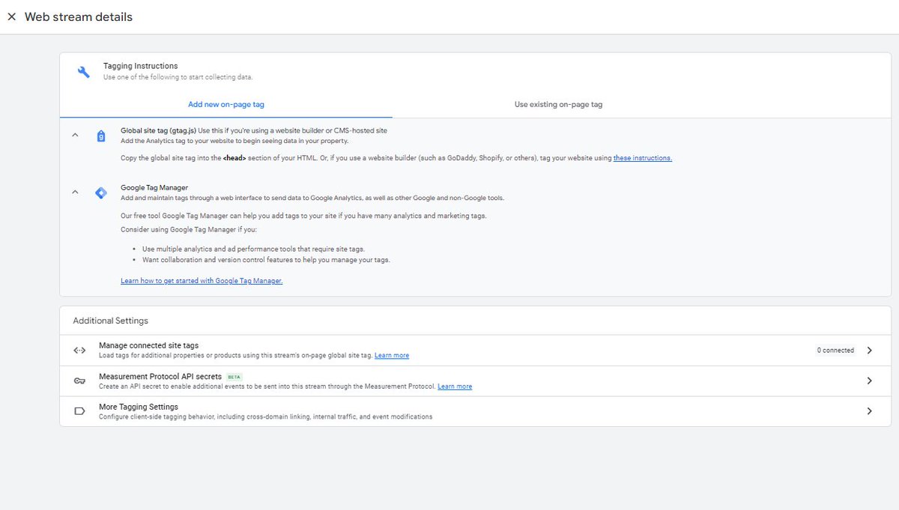Click the 'More Tagging Settings' title
This screenshot has width=899, height=510.
point(139,407)
